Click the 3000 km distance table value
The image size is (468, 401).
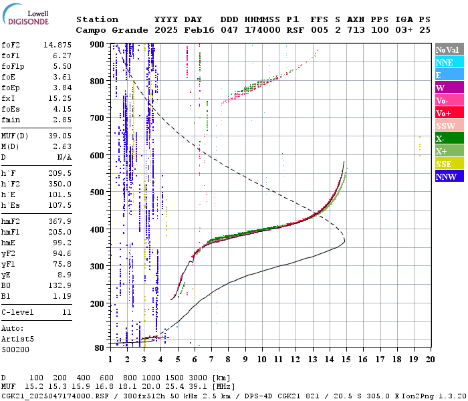198,378
